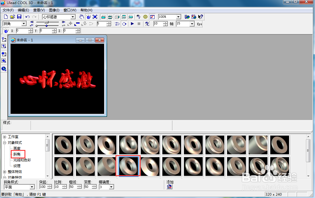Select the blue-highlighted bevel thumbnail in second row

point(129,166)
